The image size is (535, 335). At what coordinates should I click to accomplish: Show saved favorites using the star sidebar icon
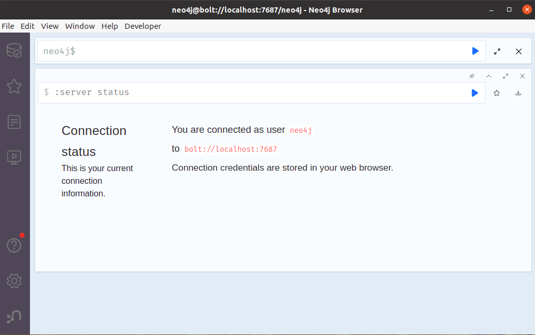tap(14, 87)
